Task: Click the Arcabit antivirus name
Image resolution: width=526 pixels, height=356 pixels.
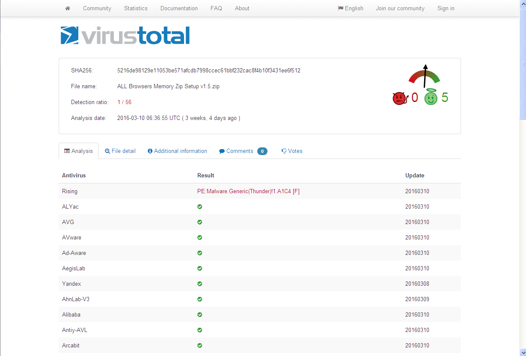Action: pos(71,345)
